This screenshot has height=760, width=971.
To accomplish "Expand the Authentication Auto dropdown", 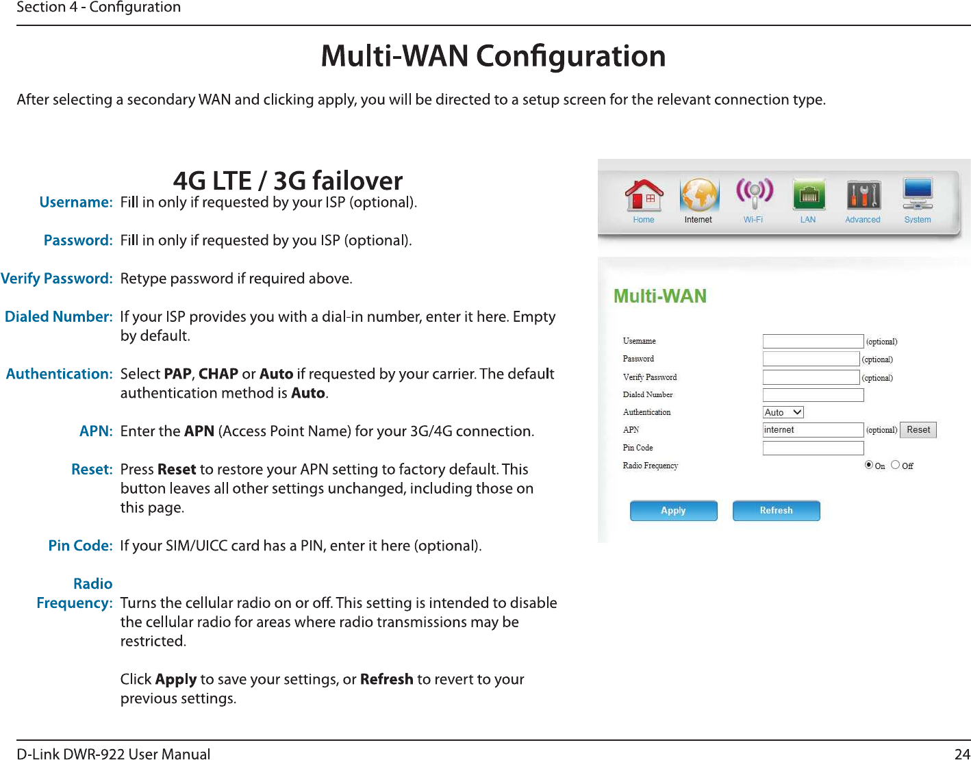I will tap(783, 412).
